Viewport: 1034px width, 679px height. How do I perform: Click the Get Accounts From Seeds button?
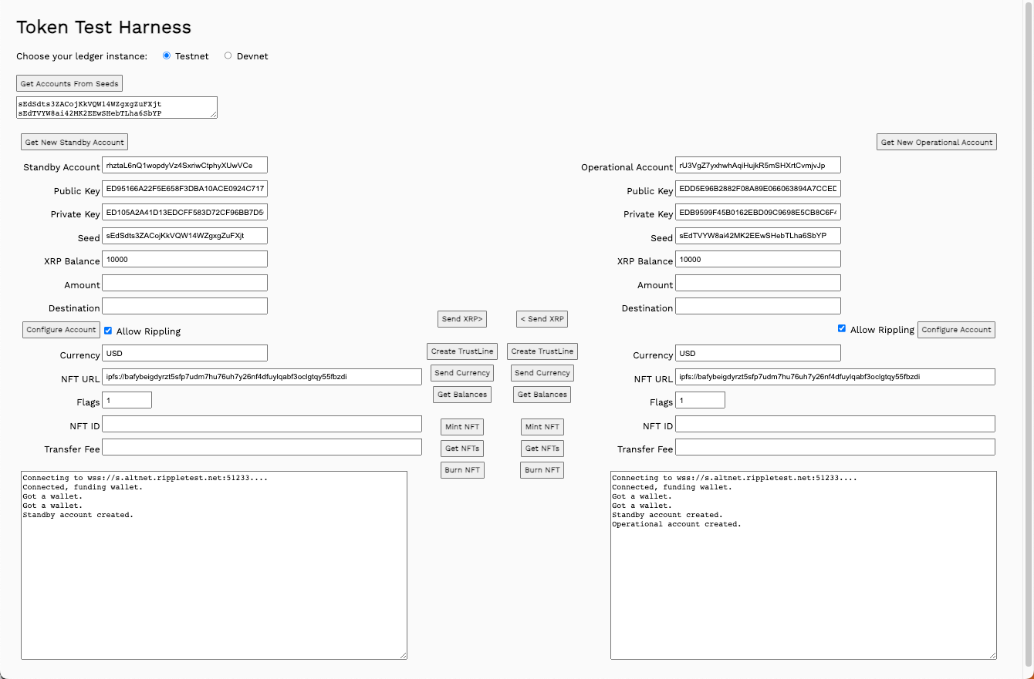[69, 82]
